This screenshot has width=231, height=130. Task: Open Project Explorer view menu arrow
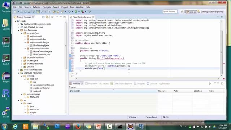pyautogui.click(x=57, y=17)
